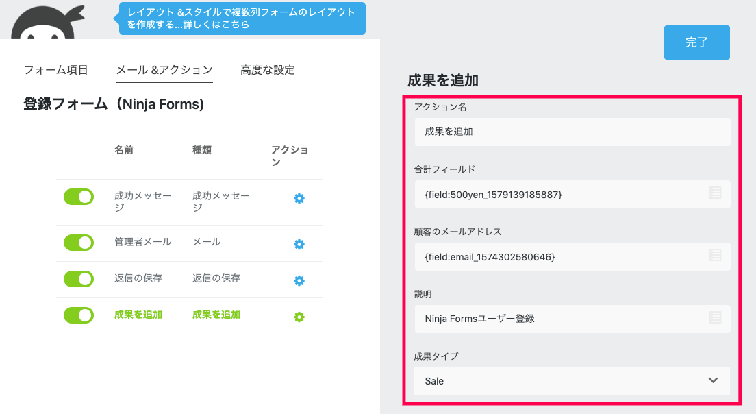Select the 成果を追加 row name
This screenshot has height=414, width=756.
[138, 315]
